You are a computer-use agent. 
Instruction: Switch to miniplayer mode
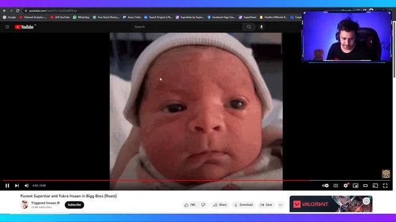356,186
